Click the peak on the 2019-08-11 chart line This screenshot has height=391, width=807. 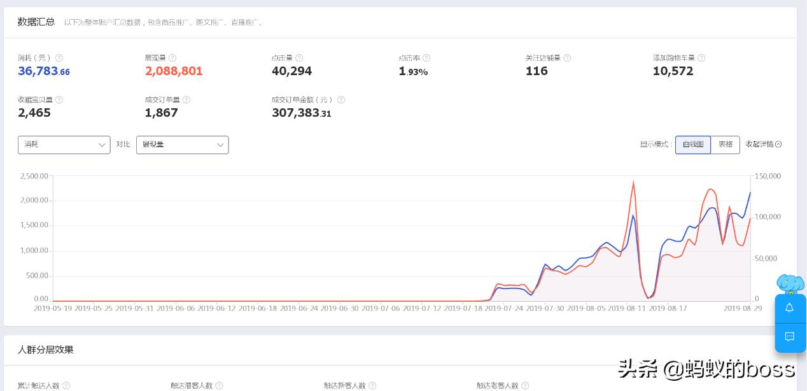coord(633,182)
